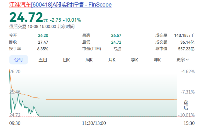
Task: Click the large price 24.72
Action: click(x=26, y=17)
